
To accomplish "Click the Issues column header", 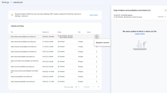I will tap(89, 32).
